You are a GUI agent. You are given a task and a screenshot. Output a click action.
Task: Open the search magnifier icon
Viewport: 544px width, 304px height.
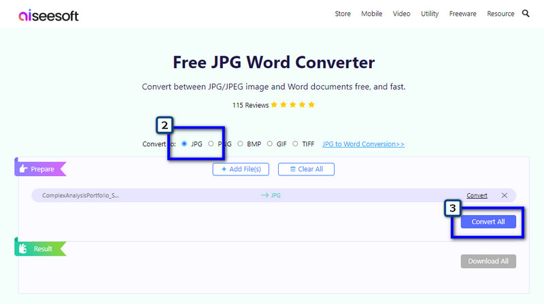pos(526,14)
